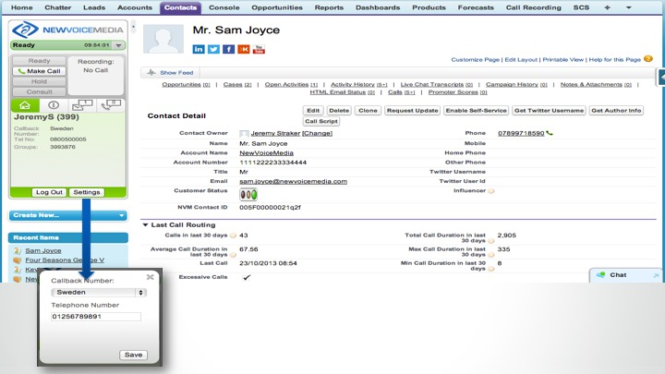665x374 pixels.
Task: Click the plus icon to add tabs
Action: (608, 7)
